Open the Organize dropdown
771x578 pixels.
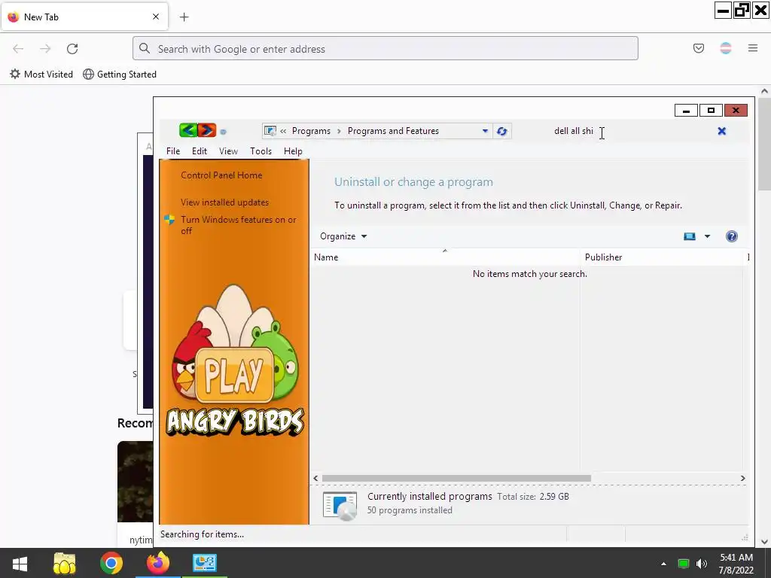tap(343, 236)
